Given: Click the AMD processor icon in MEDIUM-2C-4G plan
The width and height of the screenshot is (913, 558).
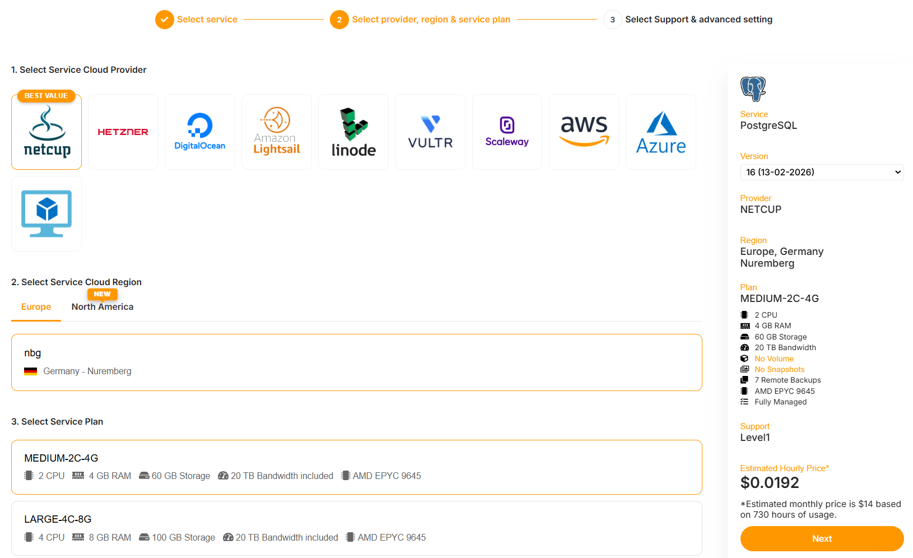Looking at the screenshot, I should (346, 476).
